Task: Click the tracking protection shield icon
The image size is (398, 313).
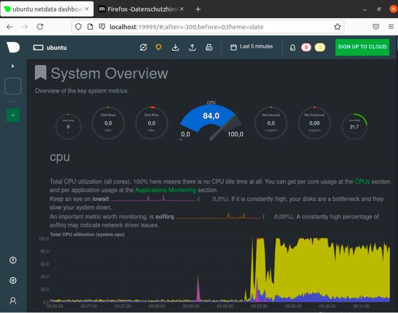Action: (78, 27)
